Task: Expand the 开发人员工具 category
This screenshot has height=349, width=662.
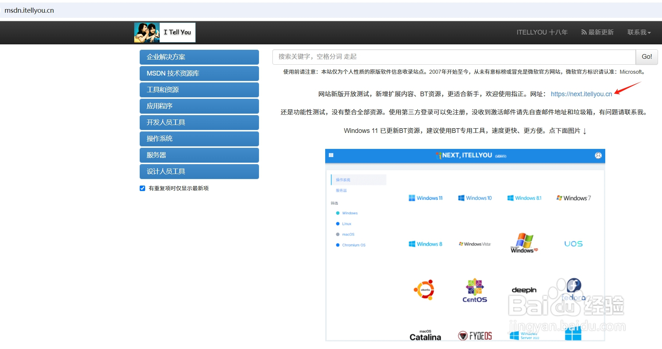Action: tap(199, 122)
